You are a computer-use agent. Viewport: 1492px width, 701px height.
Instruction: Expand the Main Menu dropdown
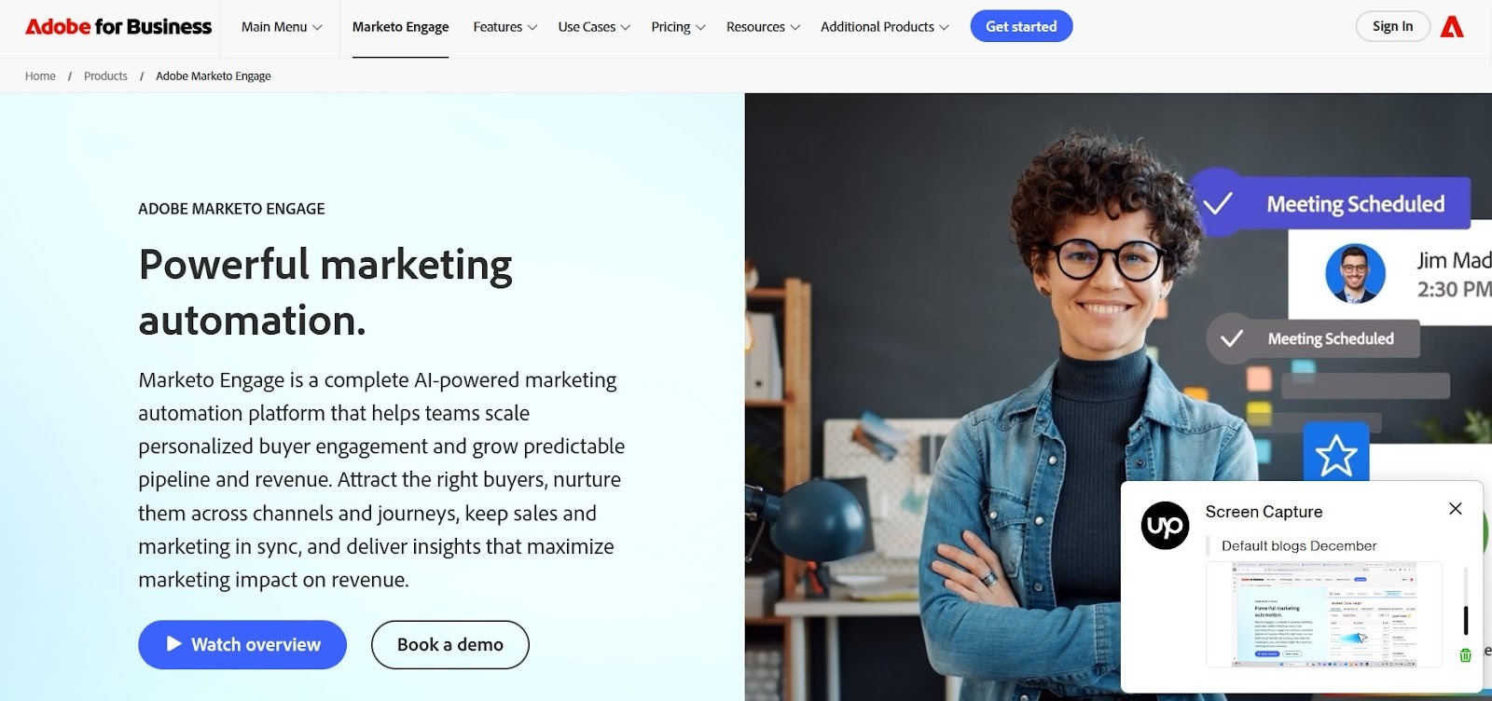282,27
